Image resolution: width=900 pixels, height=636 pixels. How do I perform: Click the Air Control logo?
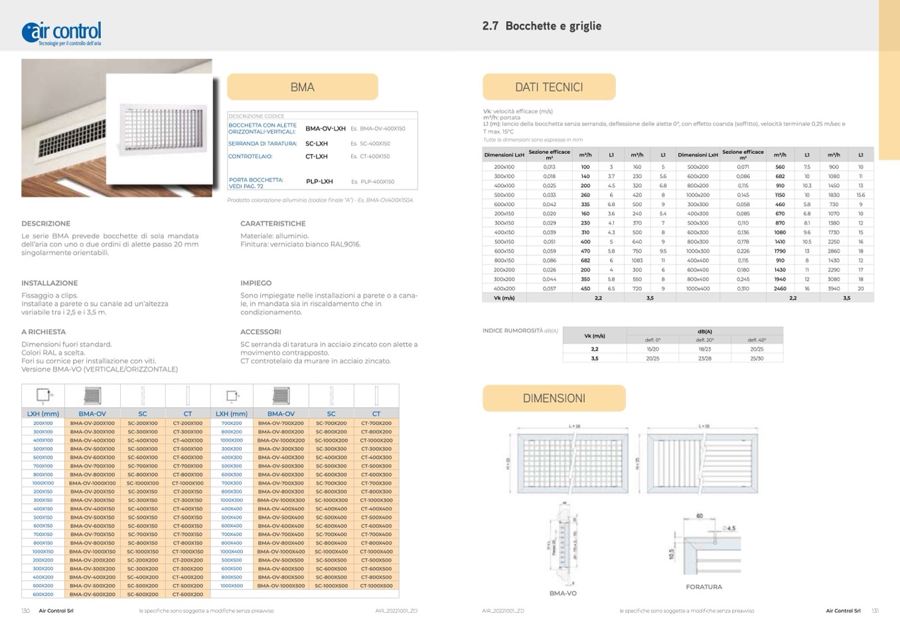(62, 32)
